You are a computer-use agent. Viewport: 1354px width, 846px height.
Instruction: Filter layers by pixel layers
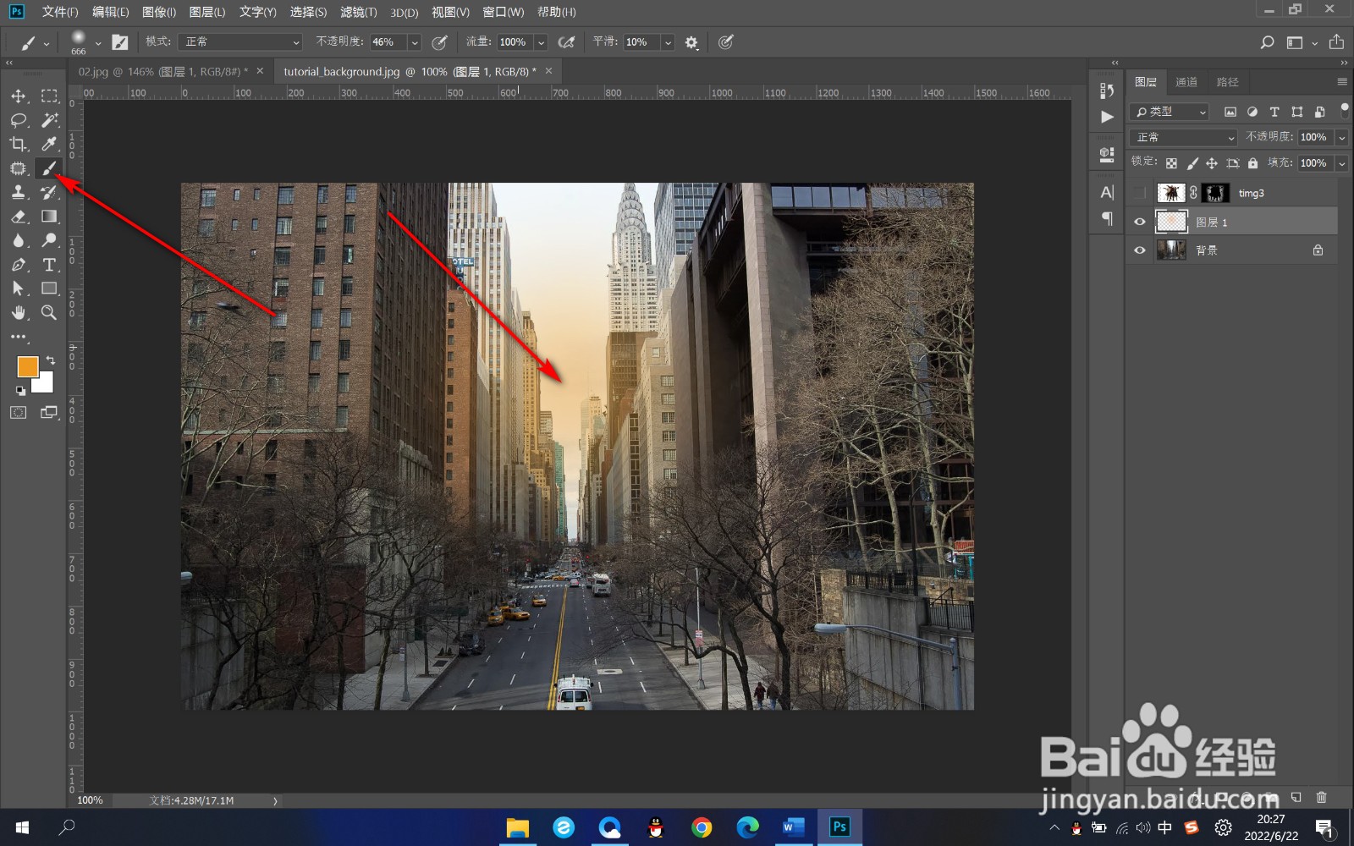click(x=1230, y=112)
